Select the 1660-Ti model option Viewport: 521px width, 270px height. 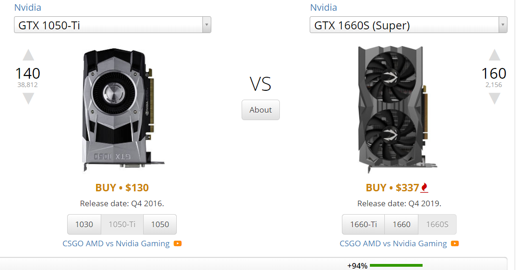pyautogui.click(x=363, y=224)
